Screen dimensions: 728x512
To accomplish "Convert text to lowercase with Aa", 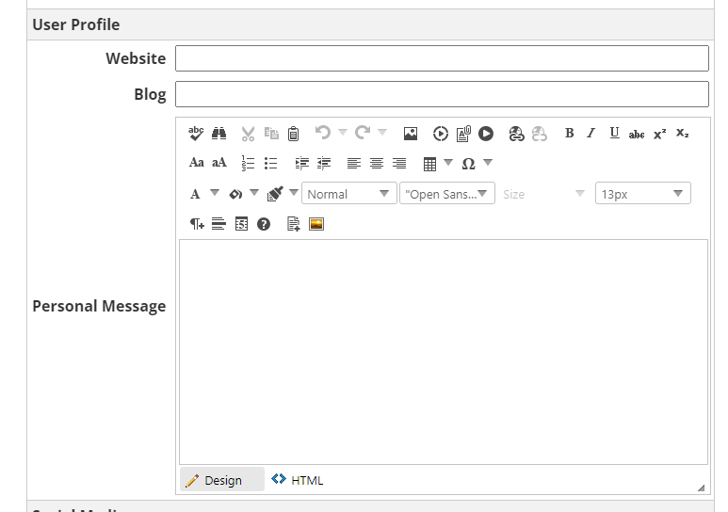I will (x=197, y=163).
